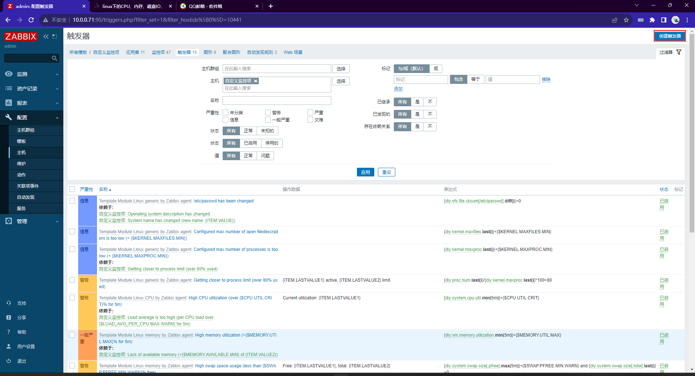Open browser extensions puzzle icon

click(x=652, y=20)
